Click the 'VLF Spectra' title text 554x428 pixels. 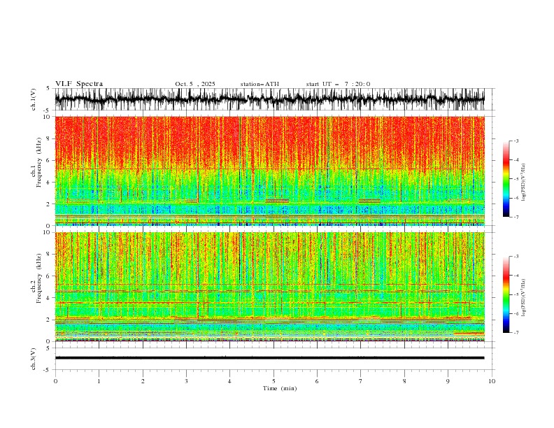[x=79, y=84]
